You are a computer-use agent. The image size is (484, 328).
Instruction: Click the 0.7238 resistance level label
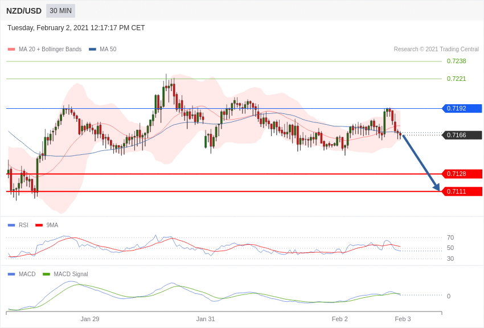coord(456,61)
